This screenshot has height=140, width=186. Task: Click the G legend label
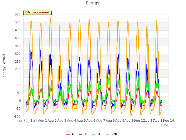pyautogui.click(x=73, y=134)
